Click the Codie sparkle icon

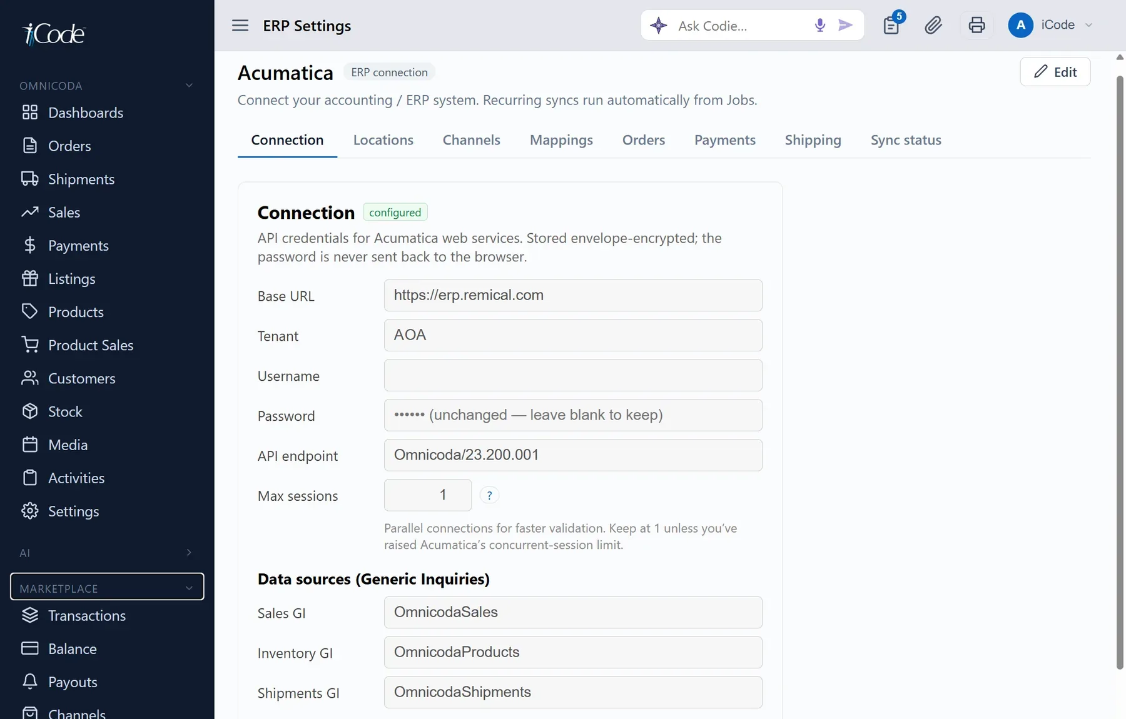(x=658, y=26)
